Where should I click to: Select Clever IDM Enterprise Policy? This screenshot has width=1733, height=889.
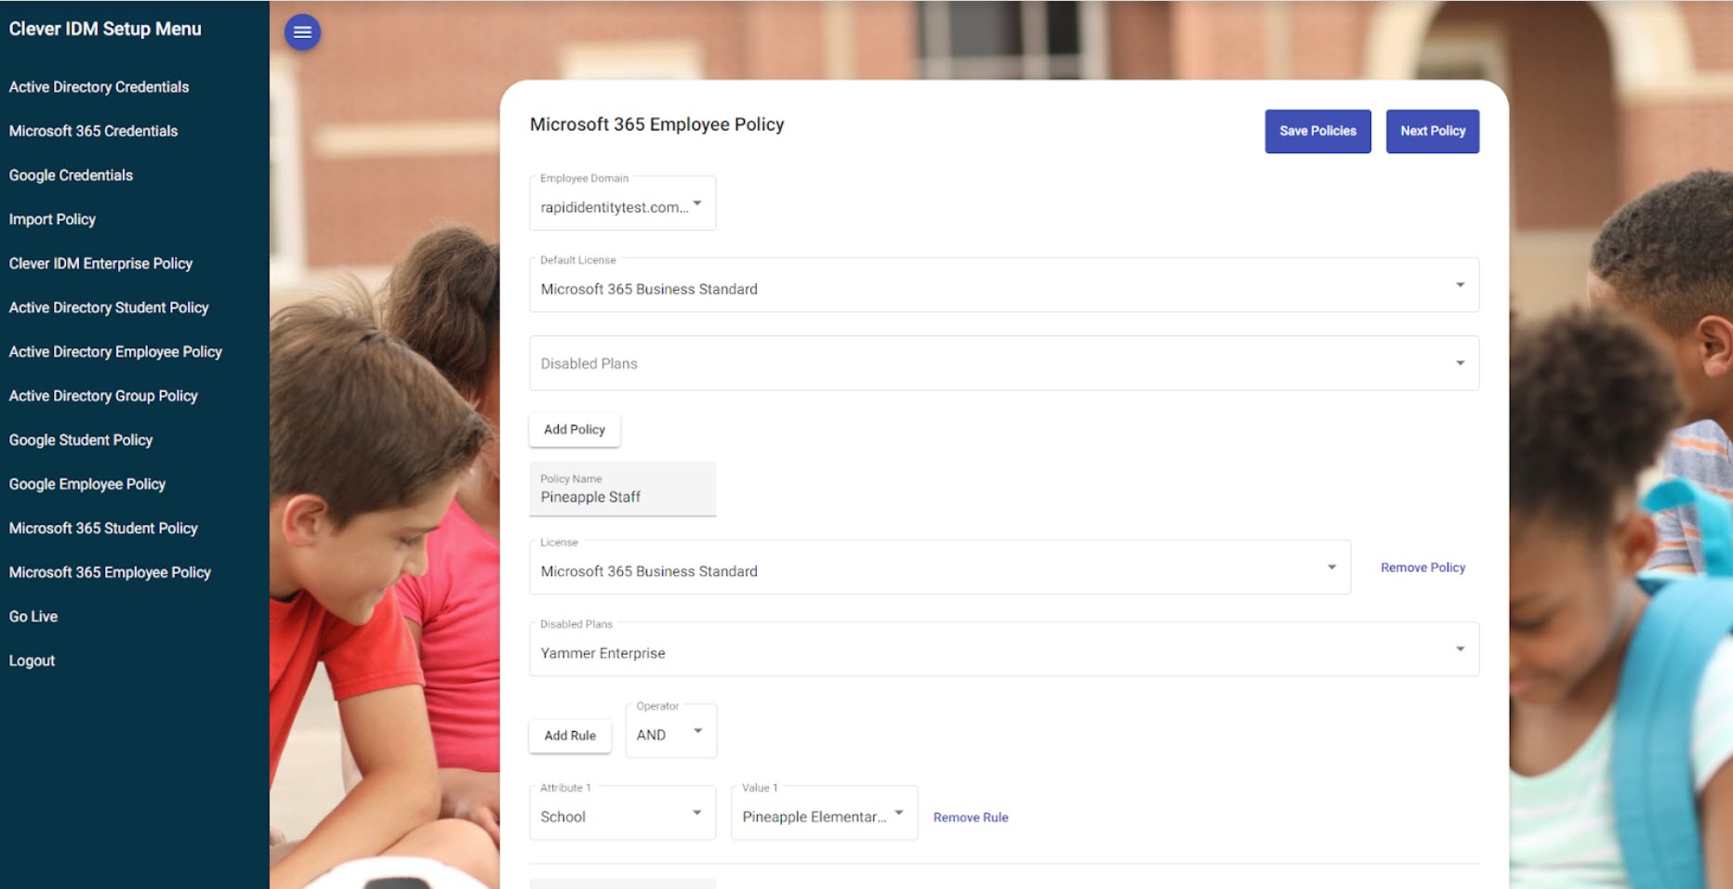tap(100, 263)
